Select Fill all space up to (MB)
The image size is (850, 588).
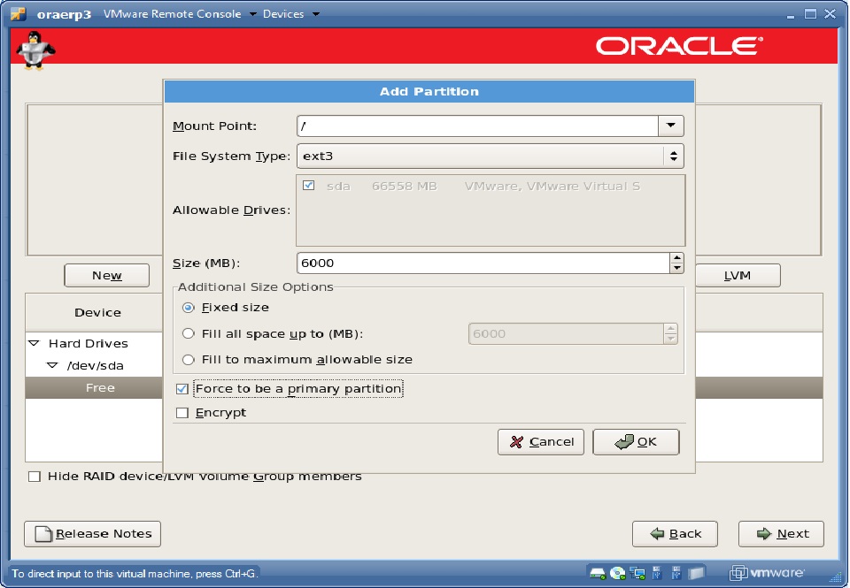click(x=188, y=333)
